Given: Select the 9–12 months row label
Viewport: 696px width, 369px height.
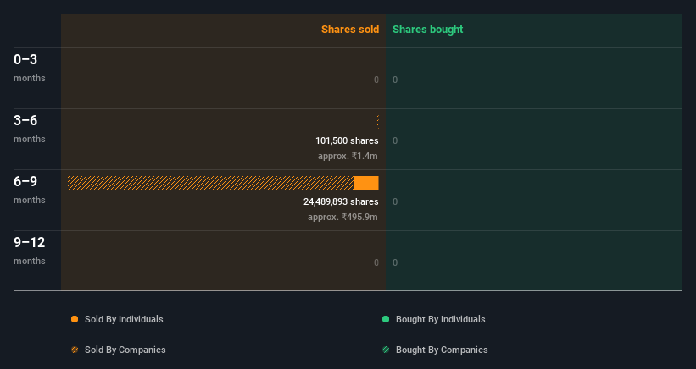Looking at the screenshot, I should [x=30, y=251].
